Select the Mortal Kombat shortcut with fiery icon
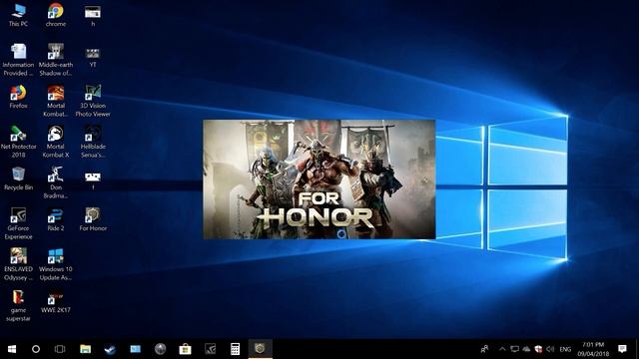The width and height of the screenshot is (639, 359). (x=56, y=101)
